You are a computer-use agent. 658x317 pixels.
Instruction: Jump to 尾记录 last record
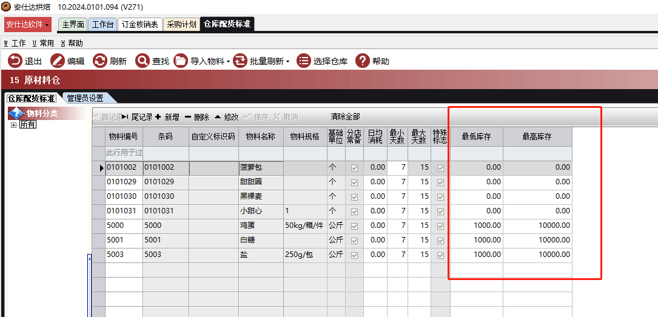(137, 118)
